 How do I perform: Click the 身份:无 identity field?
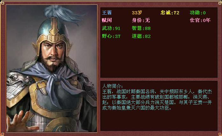(141, 20)
